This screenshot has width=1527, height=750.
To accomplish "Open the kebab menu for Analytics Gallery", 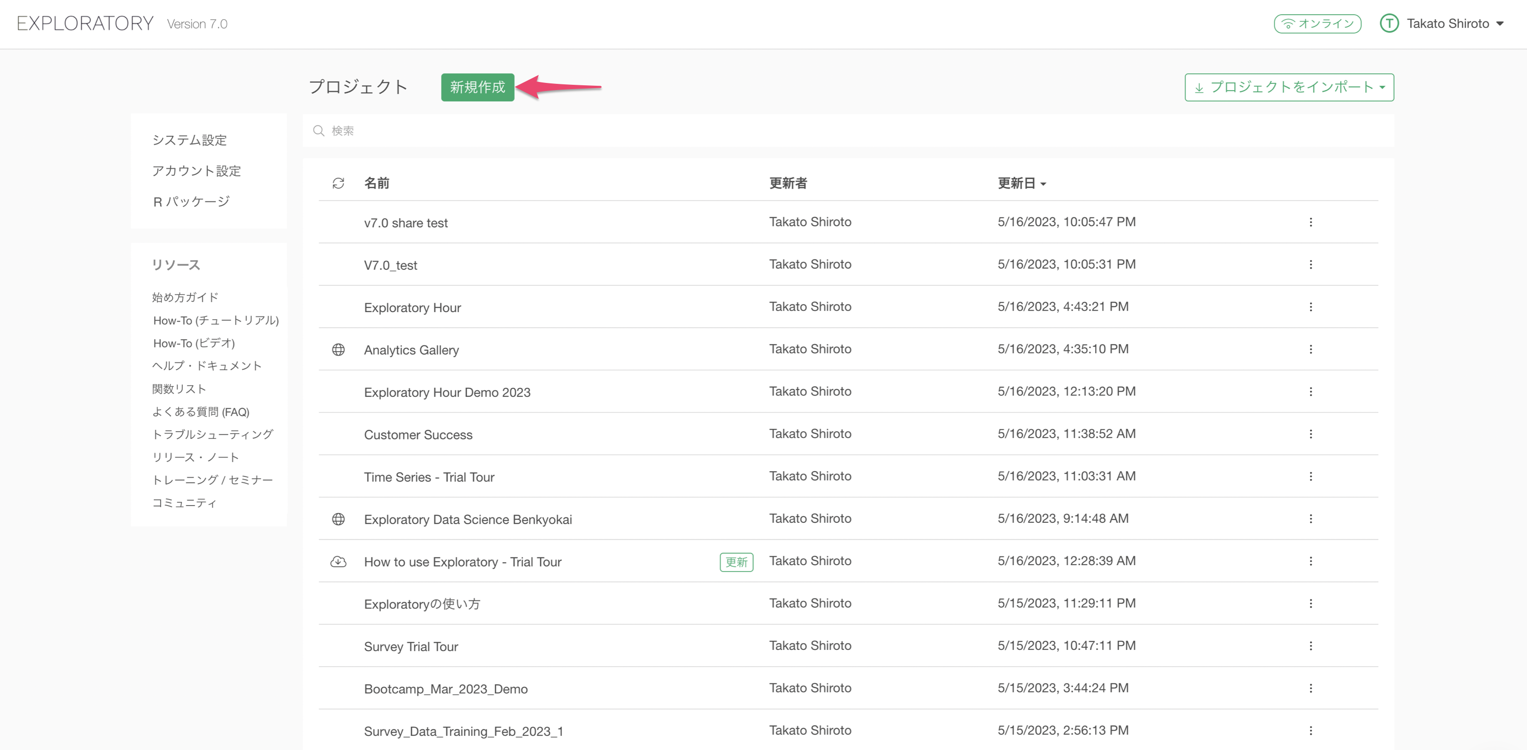I will (x=1310, y=349).
